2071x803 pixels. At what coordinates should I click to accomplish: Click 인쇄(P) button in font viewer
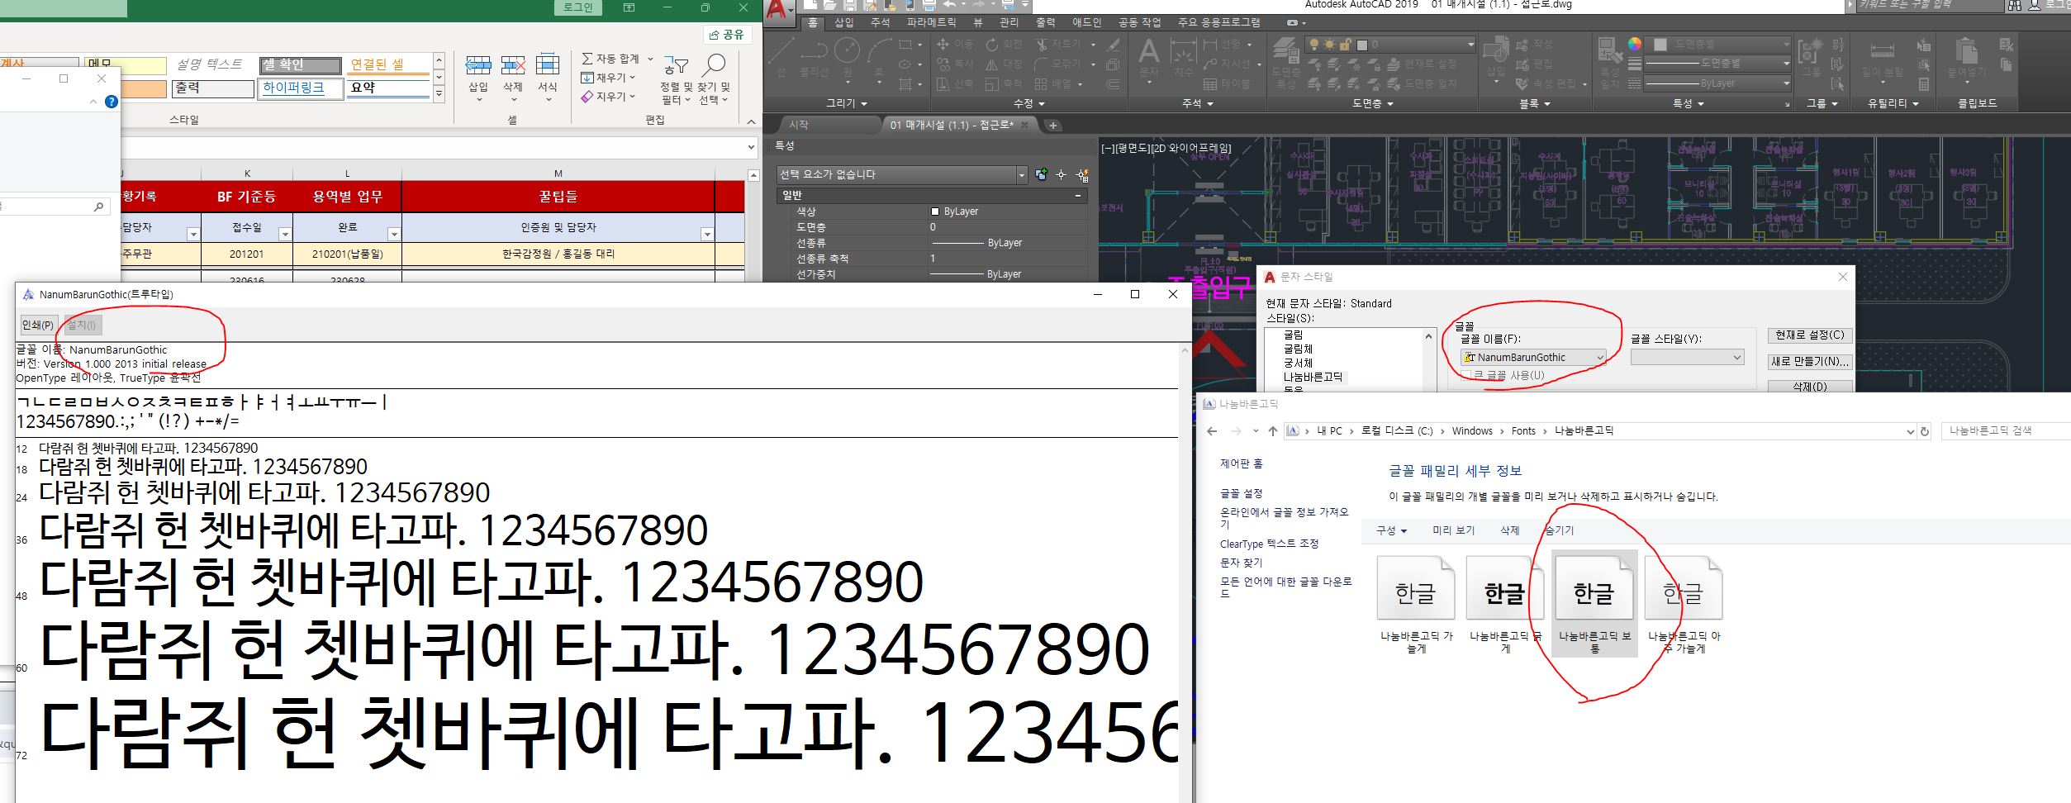[x=38, y=325]
